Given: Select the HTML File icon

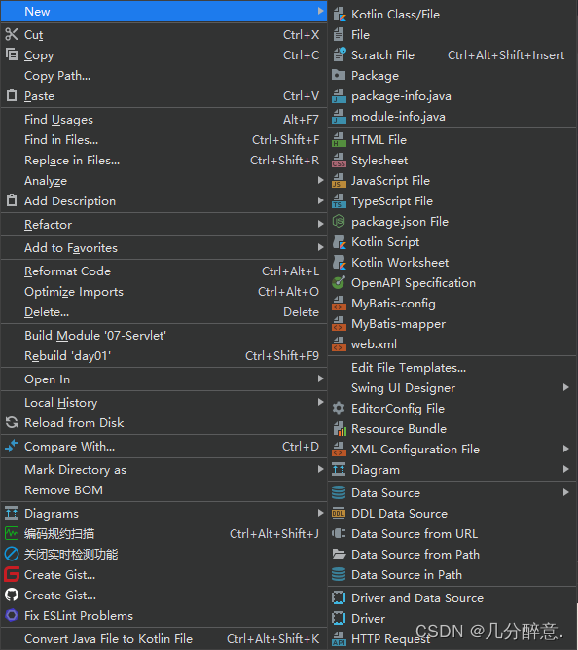Looking at the screenshot, I should point(339,140).
